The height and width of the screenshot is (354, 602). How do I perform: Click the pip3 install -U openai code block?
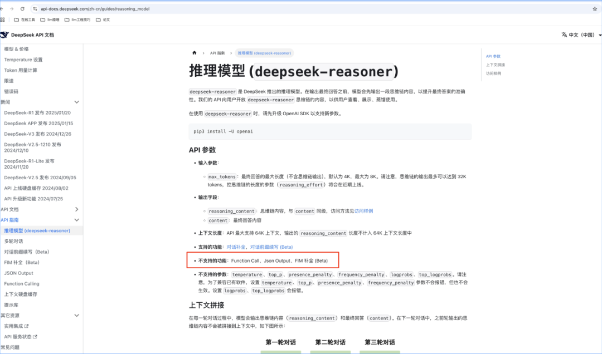point(330,131)
